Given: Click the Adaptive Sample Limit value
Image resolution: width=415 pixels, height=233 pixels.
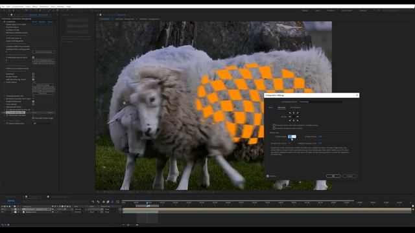Looking at the screenshot, I should click(x=320, y=144).
